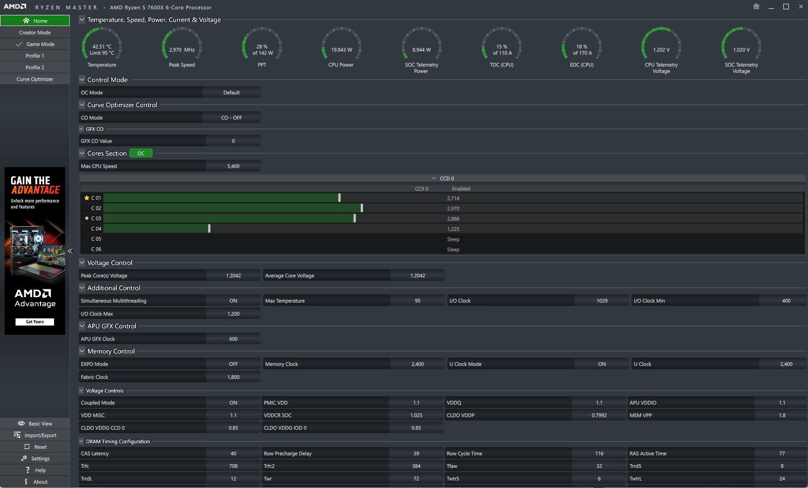Viewport: 808px width, 488px height.
Task: Collapse the Cores Section chevron
Action: point(82,153)
